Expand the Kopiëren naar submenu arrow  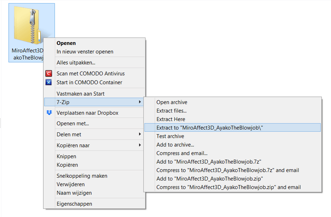point(140,145)
